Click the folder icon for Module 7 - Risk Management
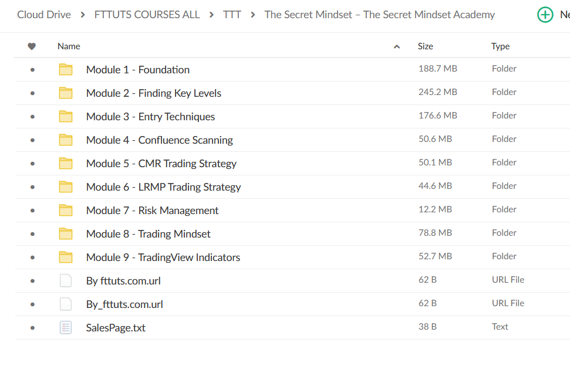Screen dimensions: 570x366 (x=65, y=210)
